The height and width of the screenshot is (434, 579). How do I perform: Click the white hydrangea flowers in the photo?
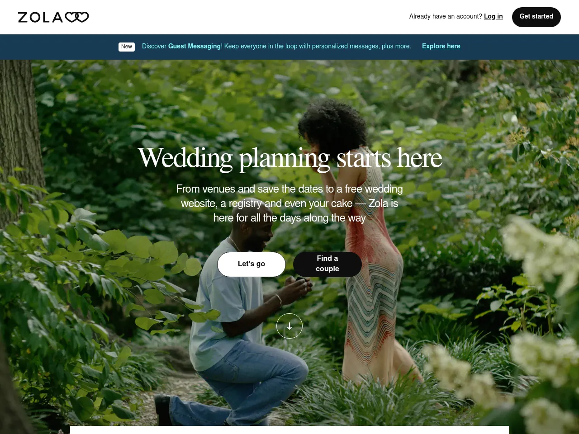[543, 253]
